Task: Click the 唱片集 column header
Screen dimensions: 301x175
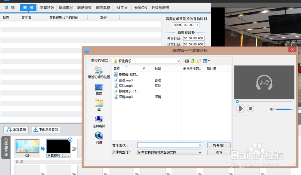Action: [x=217, y=69]
